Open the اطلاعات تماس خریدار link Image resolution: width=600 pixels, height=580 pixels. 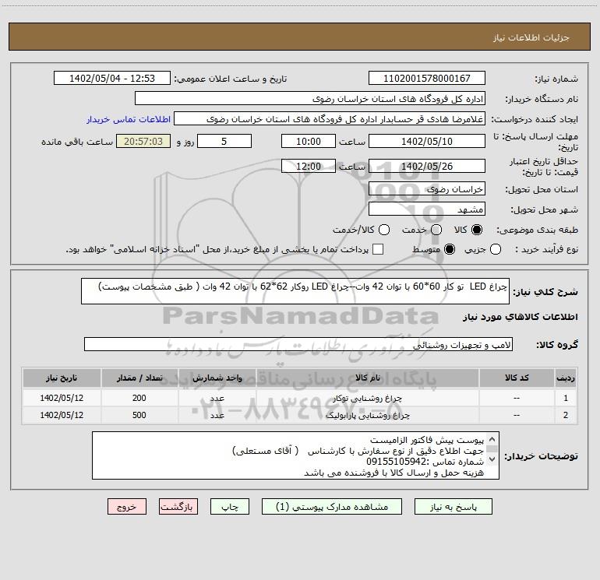129,119
